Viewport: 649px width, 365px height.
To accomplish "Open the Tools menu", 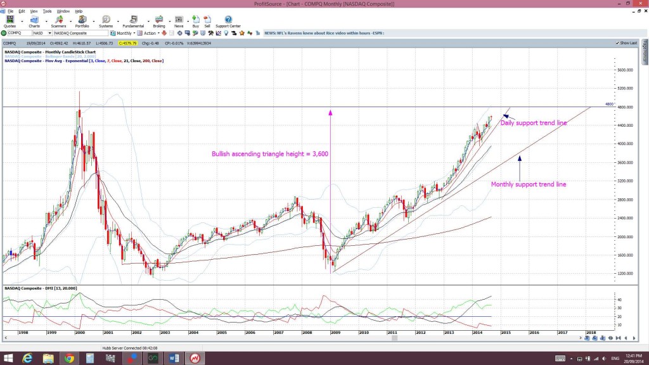I will click(x=47, y=11).
